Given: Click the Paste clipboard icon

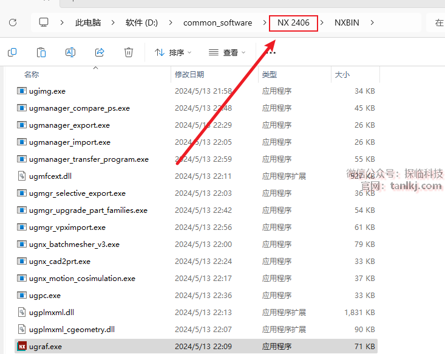Looking at the screenshot, I should pyautogui.click(x=41, y=52).
